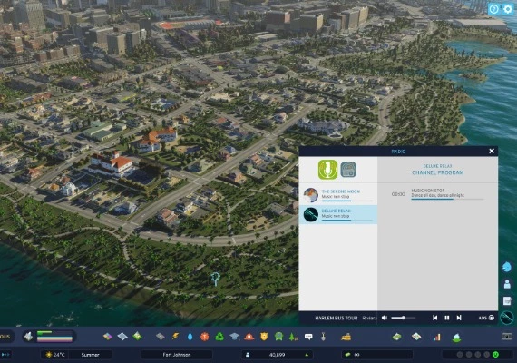Open the Roads build menu

coord(160,337)
